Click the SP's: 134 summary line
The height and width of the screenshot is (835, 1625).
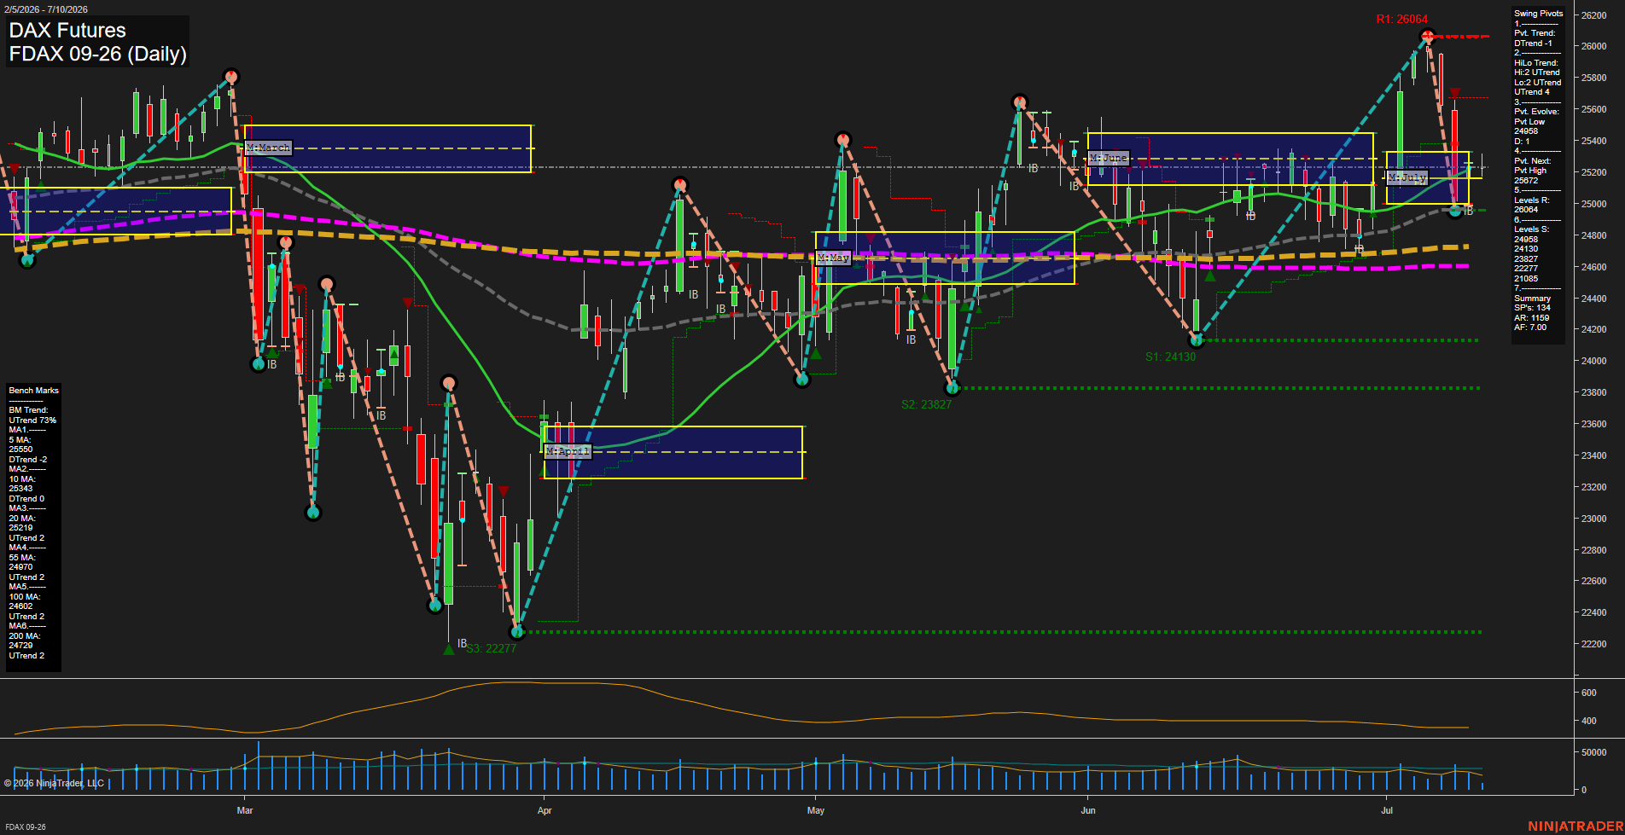pos(1532,308)
